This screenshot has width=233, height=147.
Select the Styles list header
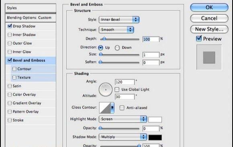point(31,8)
